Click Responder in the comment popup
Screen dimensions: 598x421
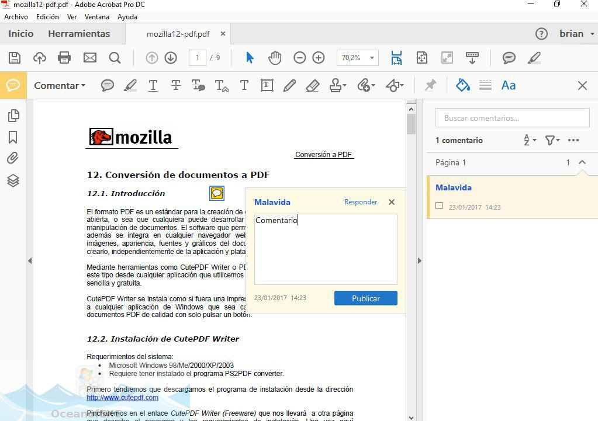tap(361, 202)
